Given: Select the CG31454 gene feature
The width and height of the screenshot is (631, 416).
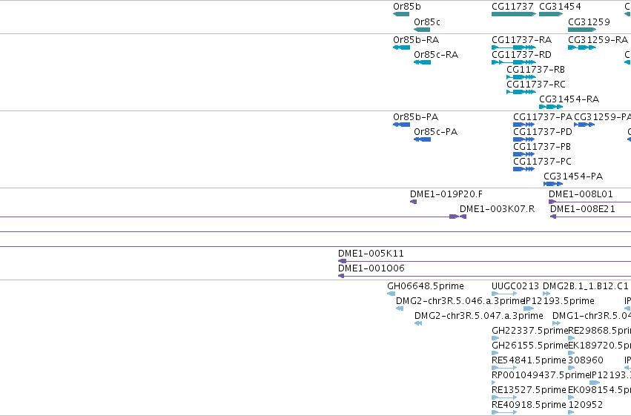Looking at the screenshot, I should coord(550,14).
